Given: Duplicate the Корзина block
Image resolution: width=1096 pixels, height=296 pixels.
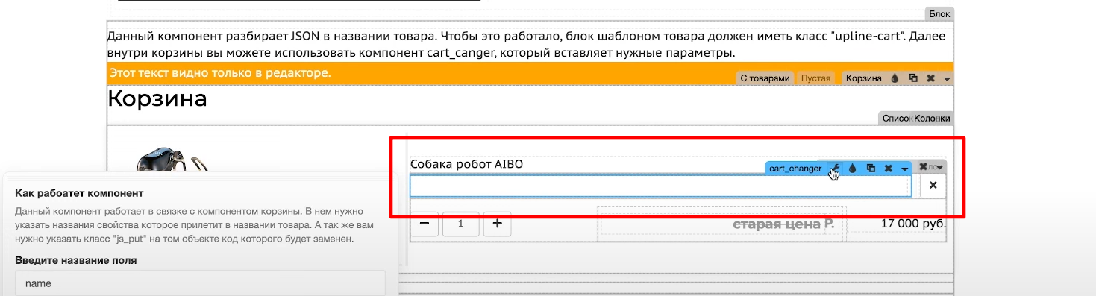Looking at the screenshot, I should click(912, 78).
